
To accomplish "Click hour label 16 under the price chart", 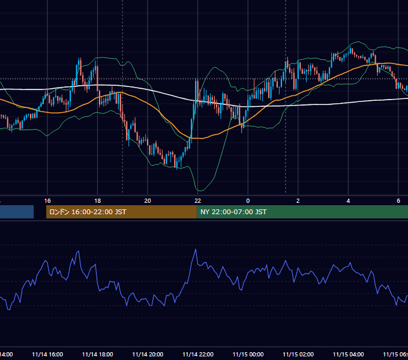I will tap(47, 201).
